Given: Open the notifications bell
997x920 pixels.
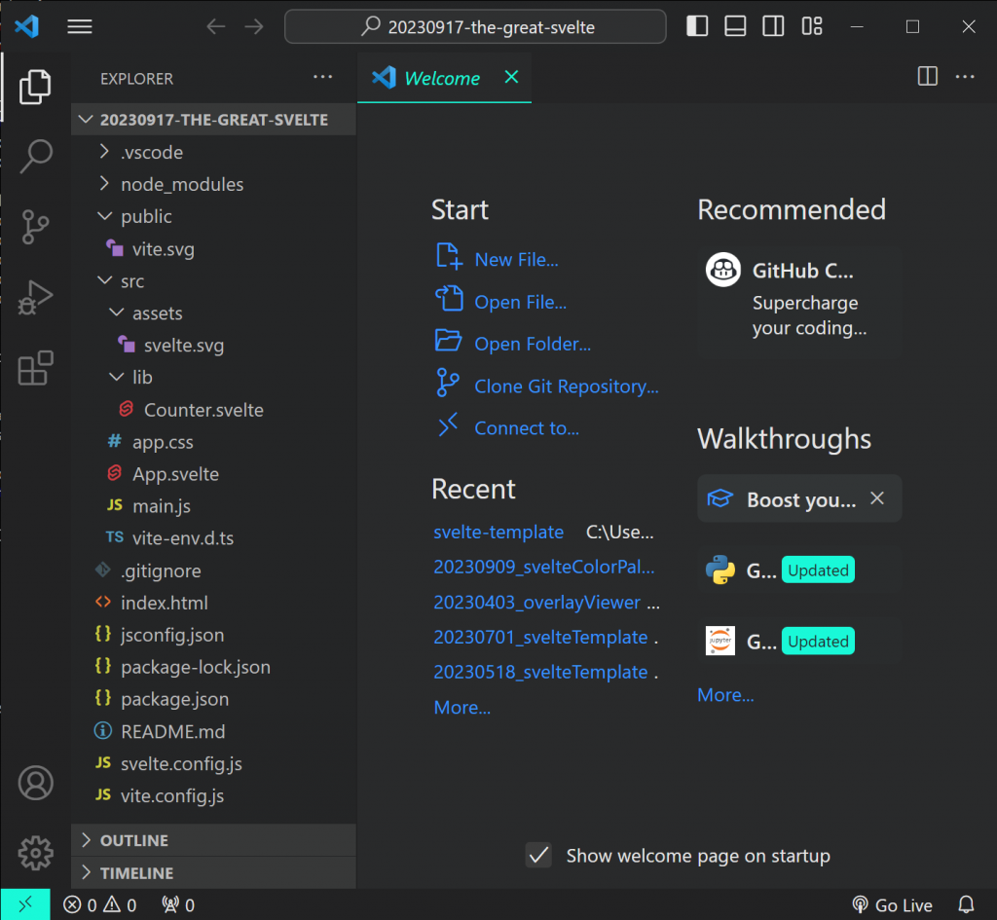Looking at the screenshot, I should click(966, 904).
